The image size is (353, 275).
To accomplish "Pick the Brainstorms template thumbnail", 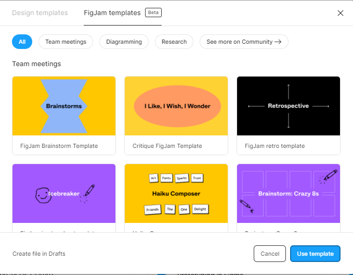I will (x=64, y=106).
